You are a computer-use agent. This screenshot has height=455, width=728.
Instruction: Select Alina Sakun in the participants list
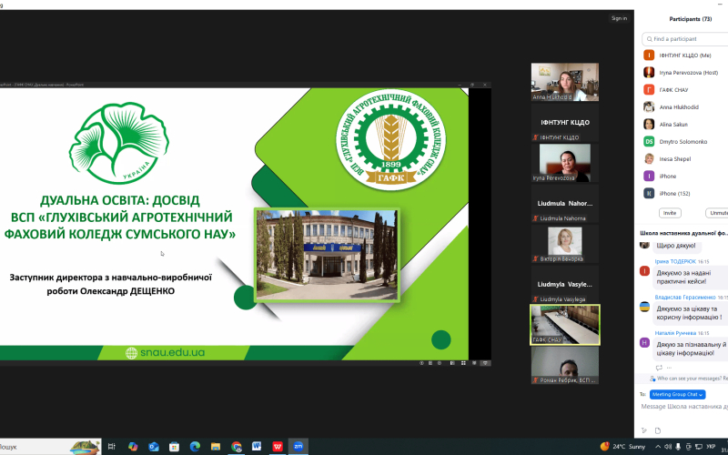point(685,125)
